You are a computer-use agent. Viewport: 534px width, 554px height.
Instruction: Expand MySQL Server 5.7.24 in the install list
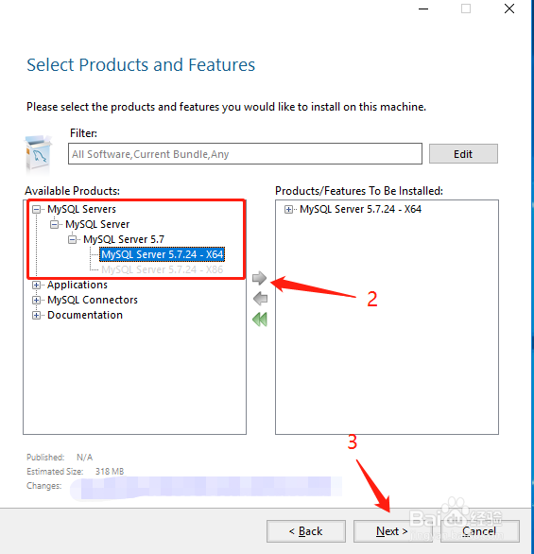pos(288,210)
